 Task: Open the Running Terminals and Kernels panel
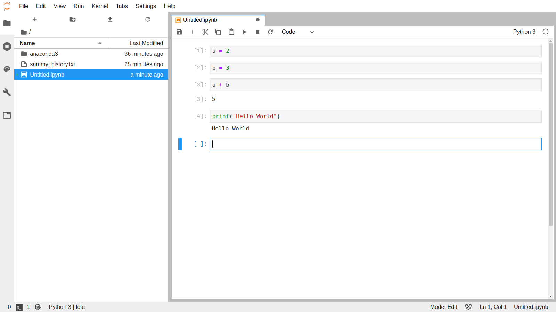pyautogui.click(x=7, y=46)
